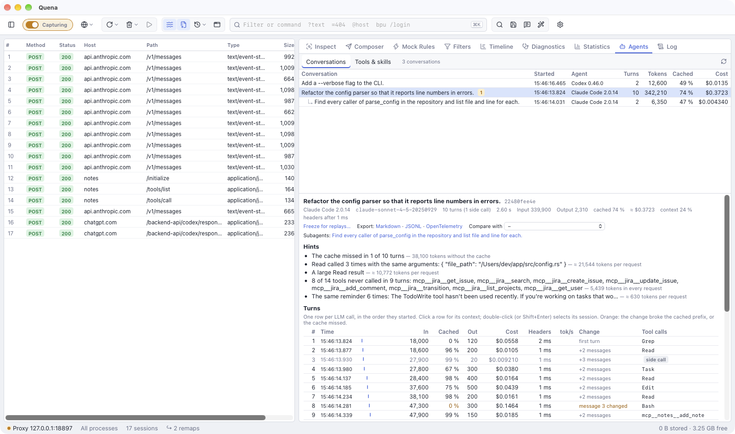Export conversation as JSONL

413,226
